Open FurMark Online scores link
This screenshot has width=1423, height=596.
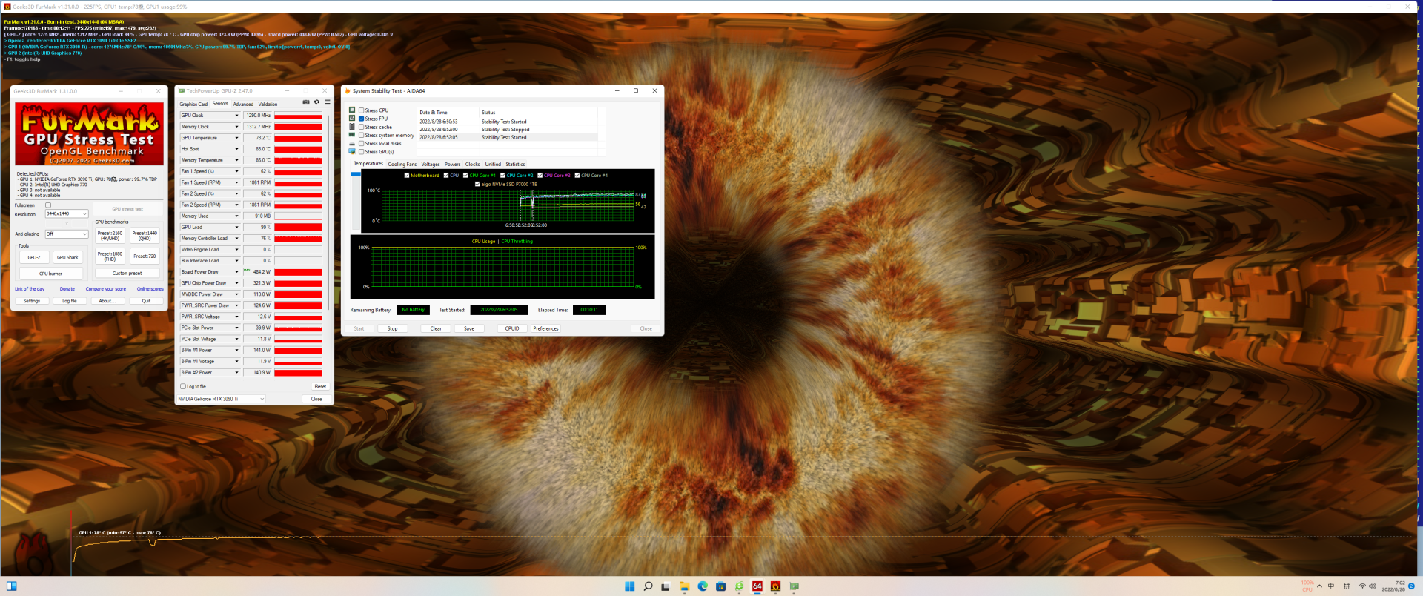click(x=150, y=289)
